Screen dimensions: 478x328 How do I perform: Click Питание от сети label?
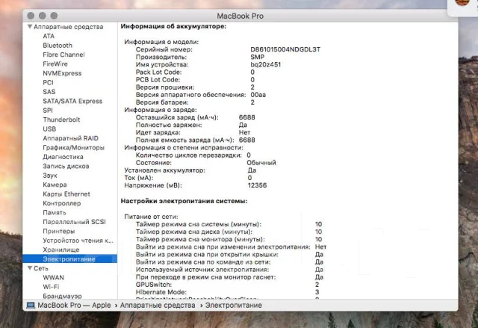click(151, 217)
